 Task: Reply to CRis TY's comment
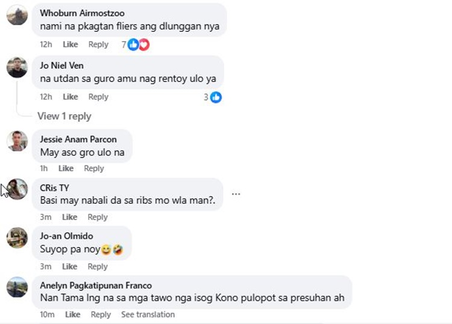pyautogui.click(x=98, y=217)
